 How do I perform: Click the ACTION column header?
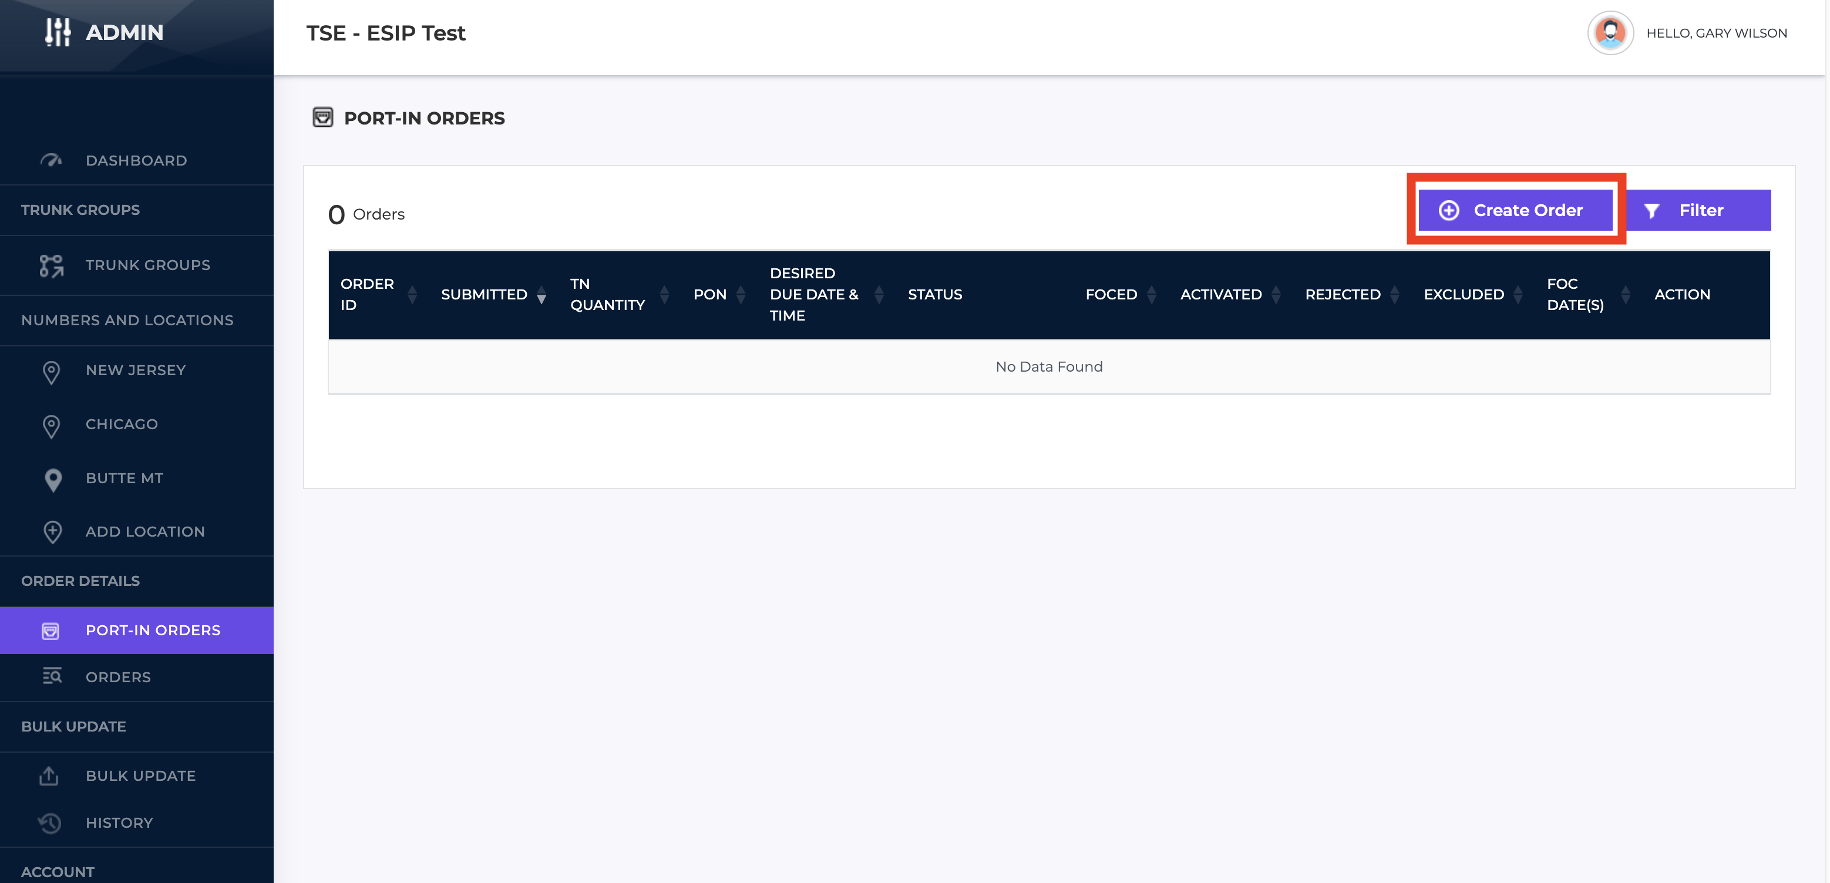pos(1681,294)
